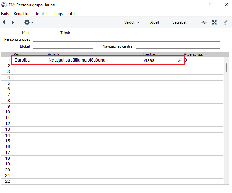This screenshot has width=232, height=193.
Task: Open the gear settings menu
Action: (28, 22)
